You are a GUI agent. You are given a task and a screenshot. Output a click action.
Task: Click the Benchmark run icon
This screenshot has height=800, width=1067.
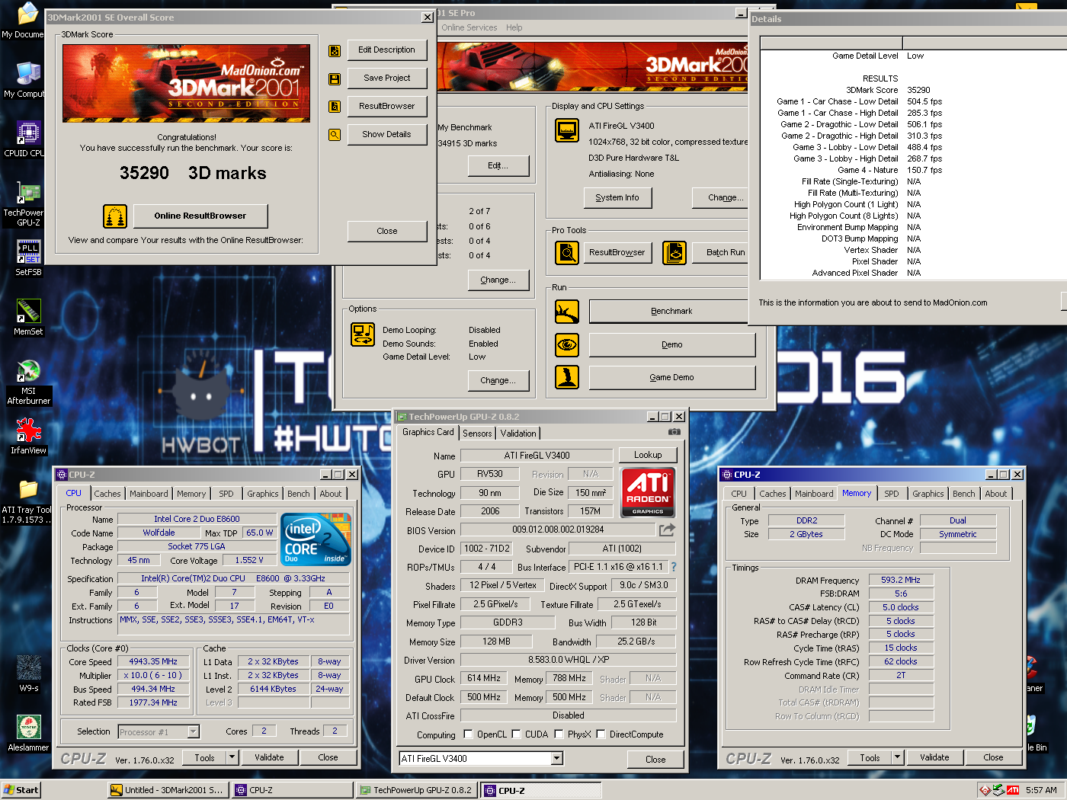click(566, 311)
